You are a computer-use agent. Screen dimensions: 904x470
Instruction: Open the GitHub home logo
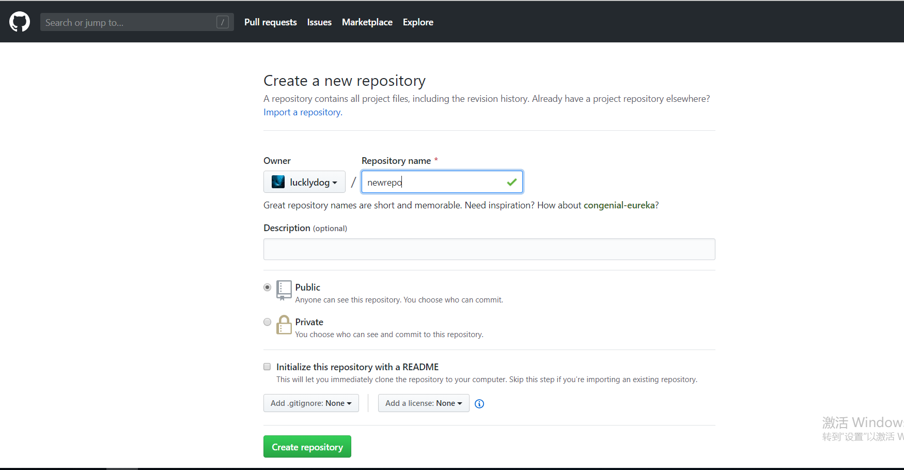pyautogui.click(x=20, y=22)
